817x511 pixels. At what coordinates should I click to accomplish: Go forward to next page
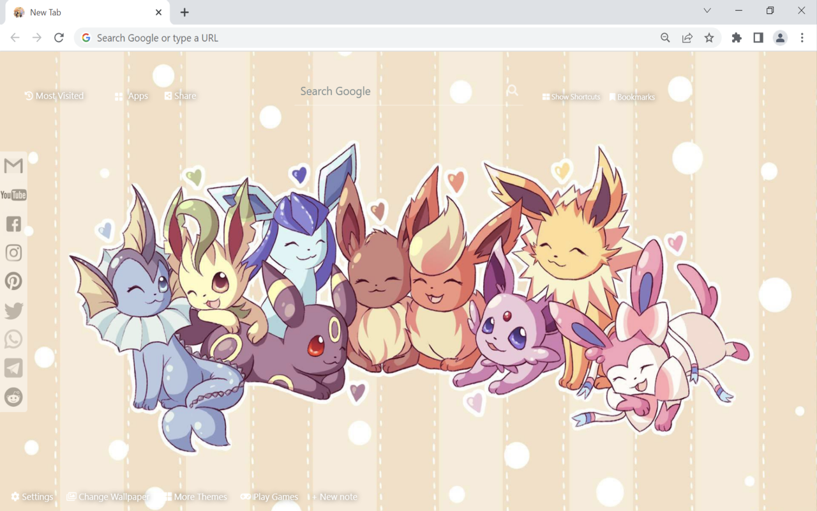pyautogui.click(x=37, y=38)
